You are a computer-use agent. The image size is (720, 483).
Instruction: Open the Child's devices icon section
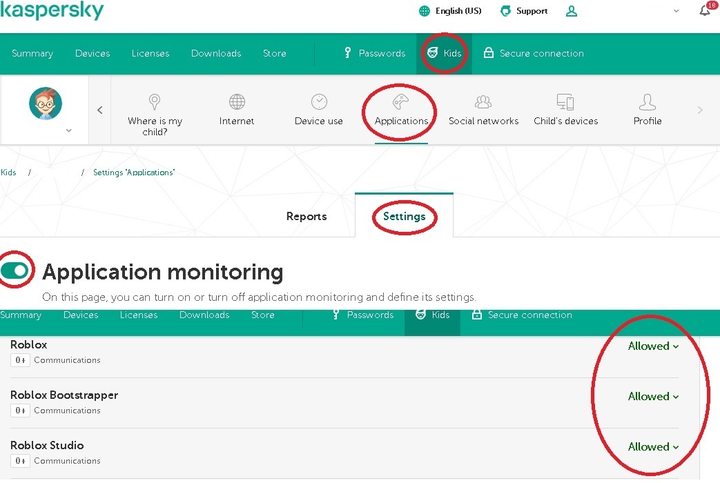tap(565, 101)
